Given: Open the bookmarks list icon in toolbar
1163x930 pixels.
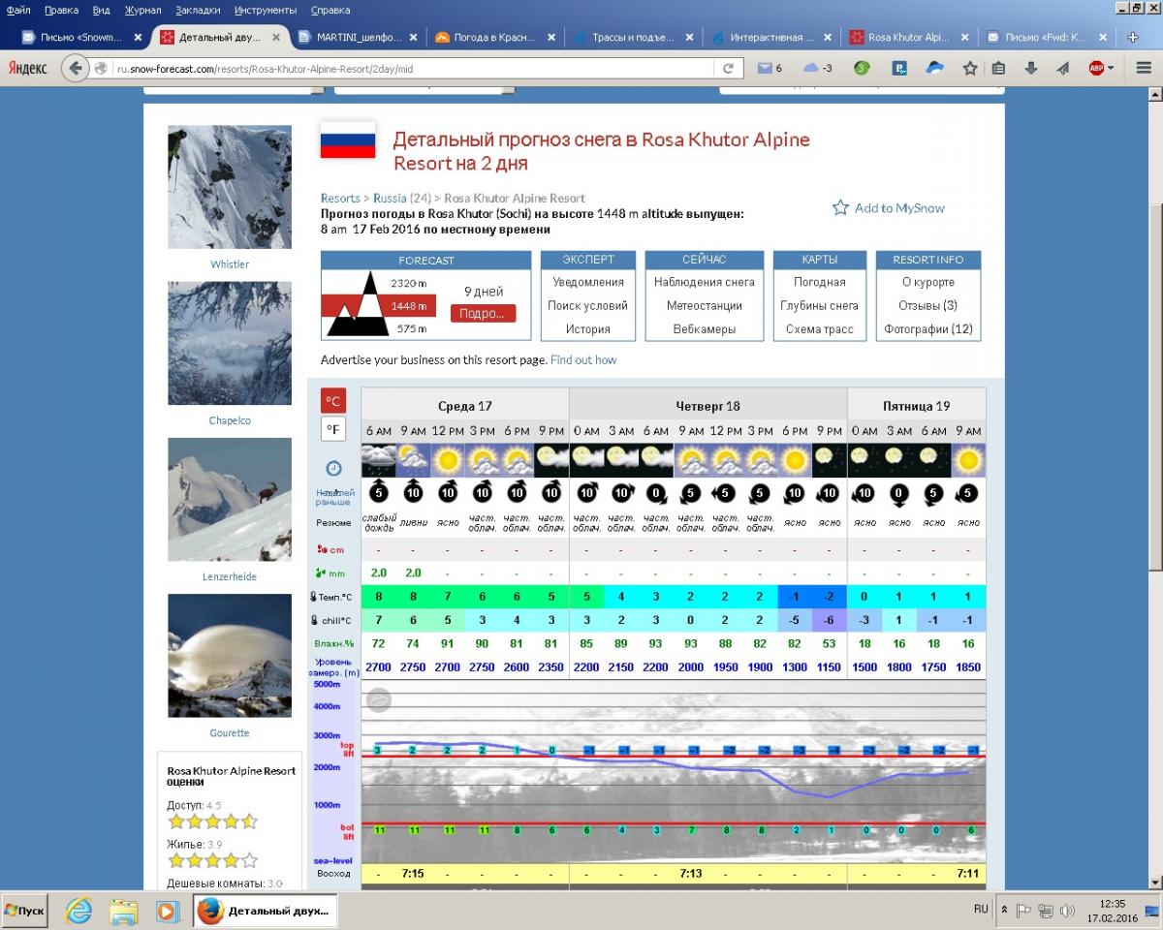Looking at the screenshot, I should [x=999, y=69].
